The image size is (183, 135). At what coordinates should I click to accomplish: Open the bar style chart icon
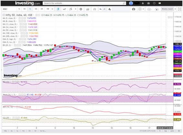pos(71,9)
